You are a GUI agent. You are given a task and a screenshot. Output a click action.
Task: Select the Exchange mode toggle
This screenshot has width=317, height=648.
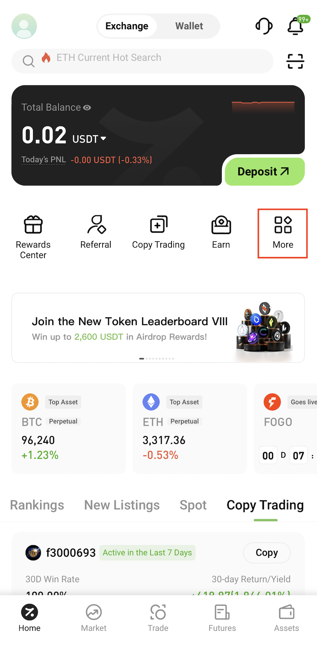(127, 26)
